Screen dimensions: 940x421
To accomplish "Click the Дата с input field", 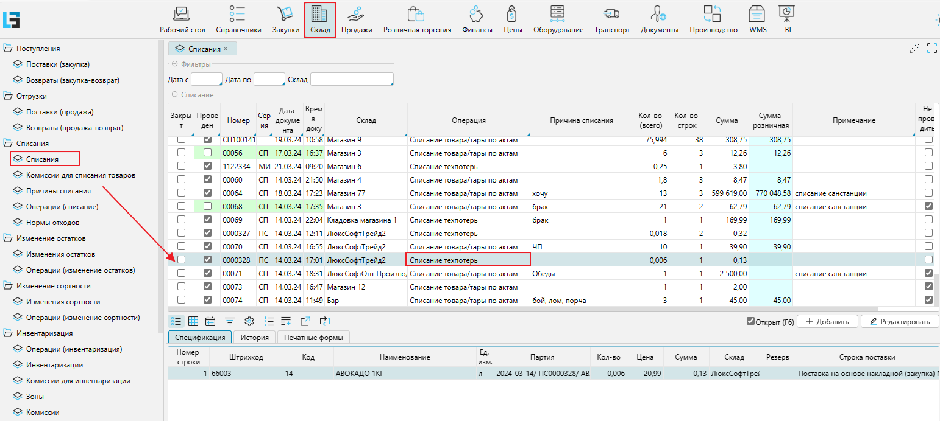I will click(x=206, y=80).
